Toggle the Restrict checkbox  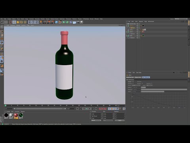point(152,83)
